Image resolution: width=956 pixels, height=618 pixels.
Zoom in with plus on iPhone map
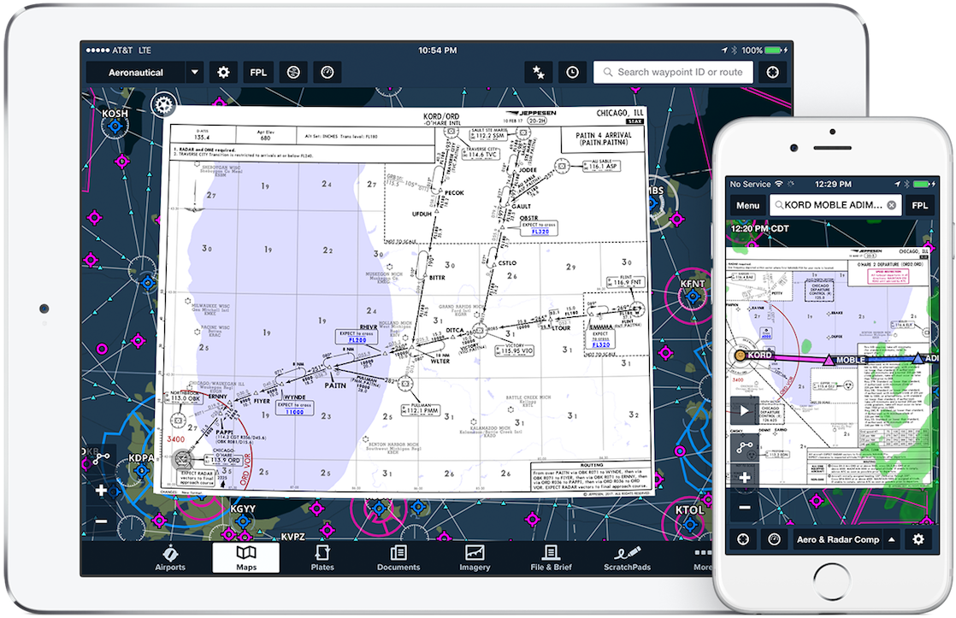(745, 477)
